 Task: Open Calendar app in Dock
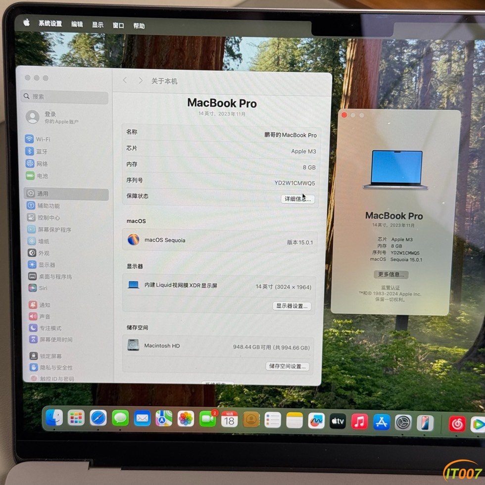point(229,420)
